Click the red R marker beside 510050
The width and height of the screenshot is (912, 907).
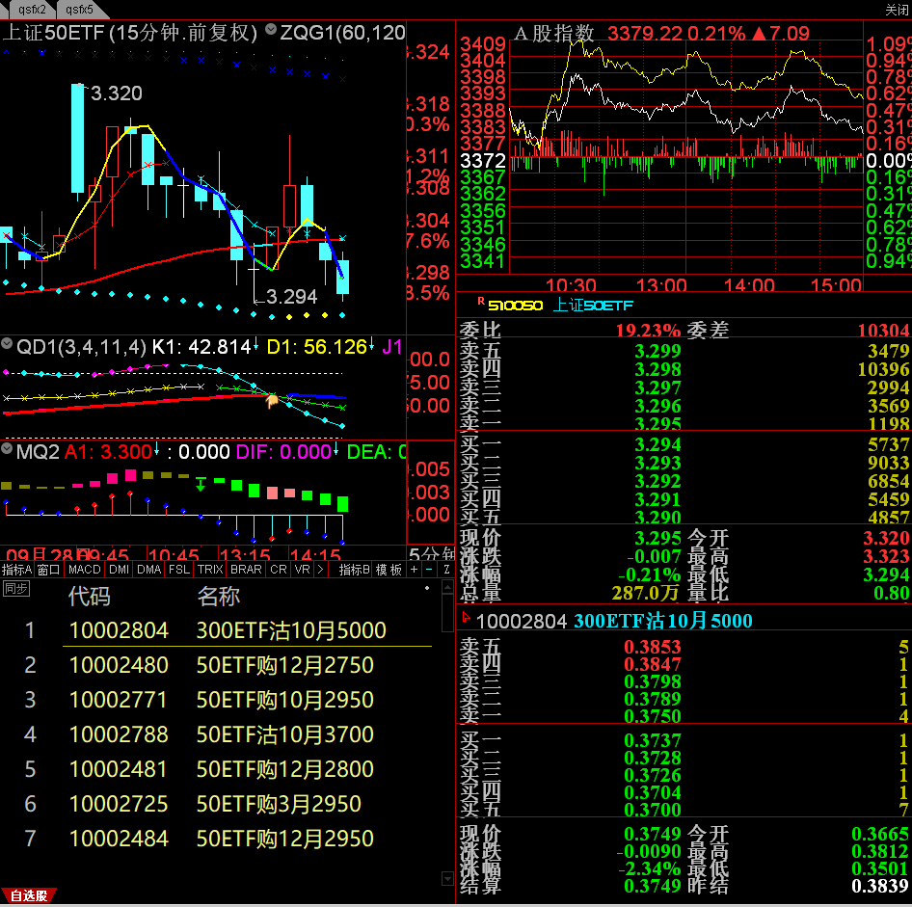pos(481,301)
